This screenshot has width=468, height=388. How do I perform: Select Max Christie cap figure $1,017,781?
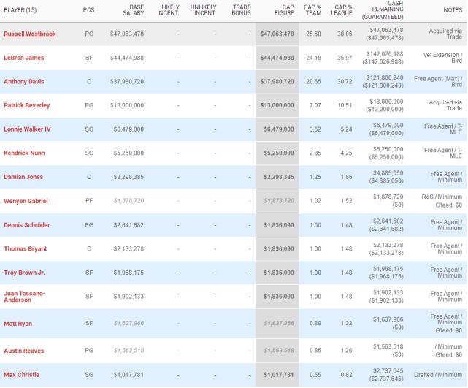coord(279,375)
